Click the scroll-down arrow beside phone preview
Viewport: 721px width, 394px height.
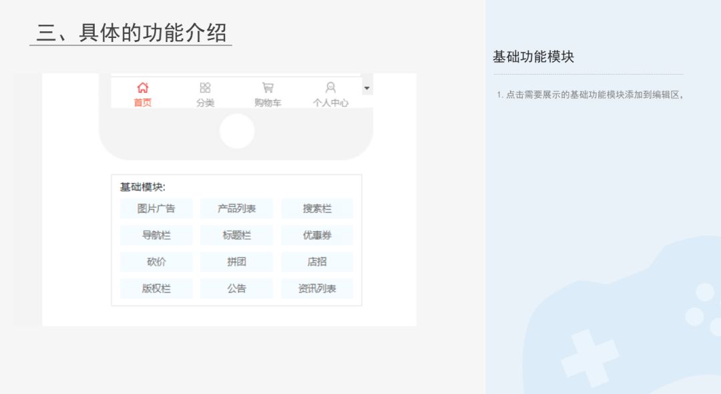pos(367,88)
